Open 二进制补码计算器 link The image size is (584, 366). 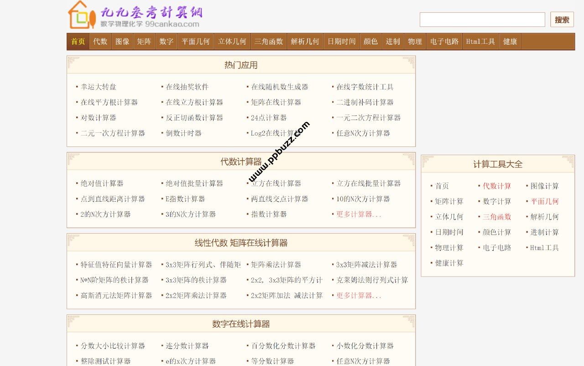coord(365,102)
